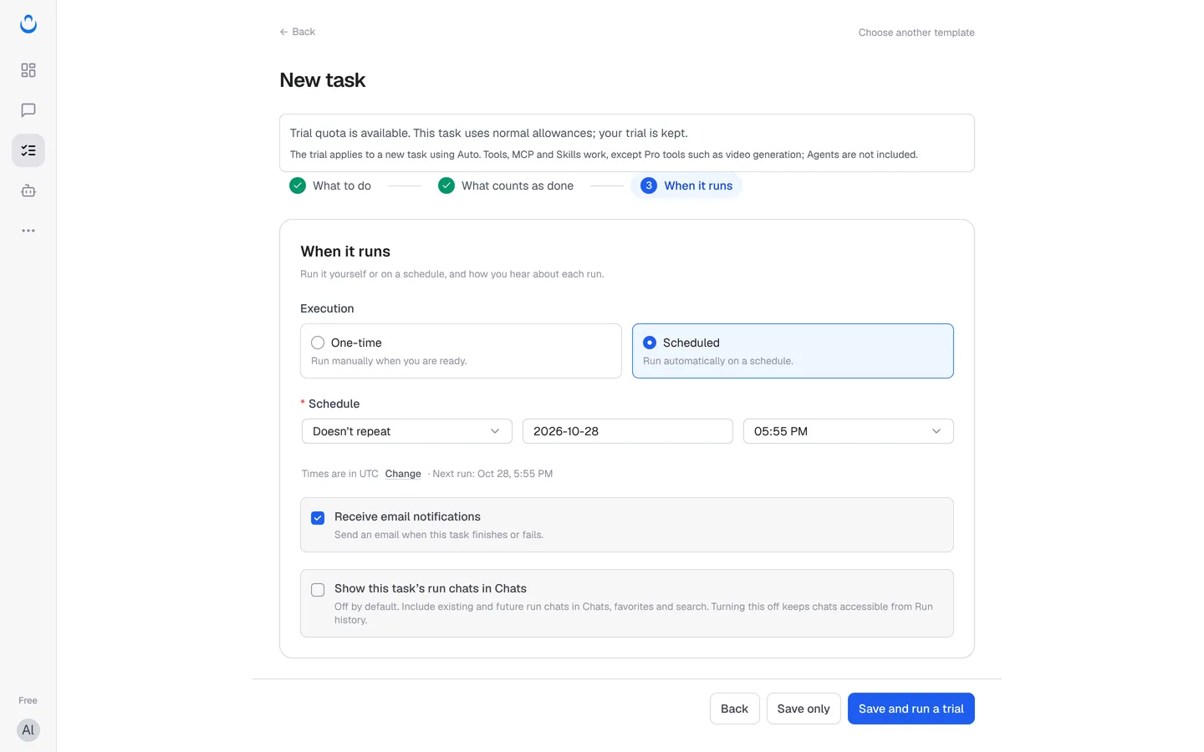Open the agents robot icon in sidebar
The image size is (1204, 752).
pos(28,191)
